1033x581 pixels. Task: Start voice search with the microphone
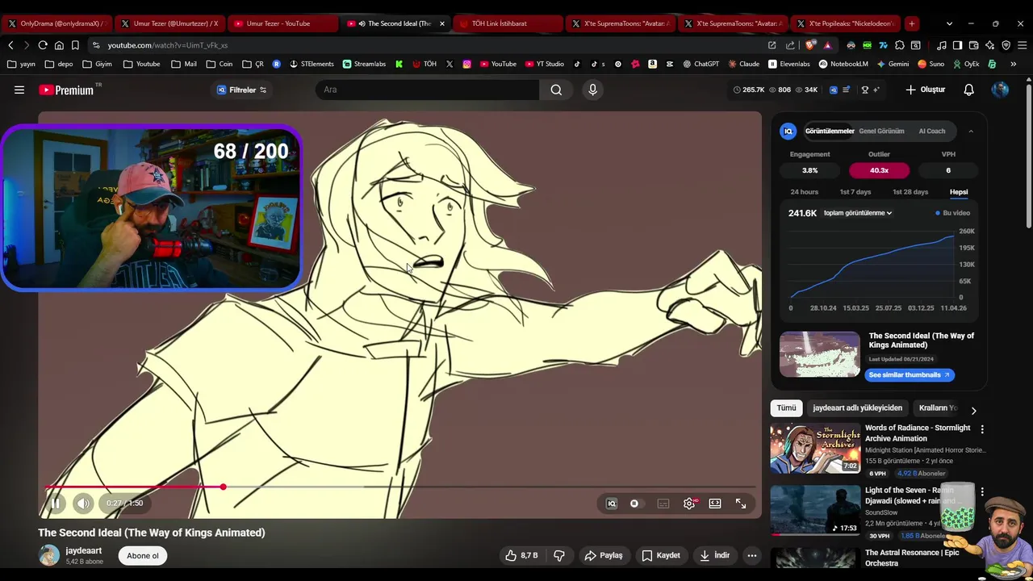tap(592, 90)
